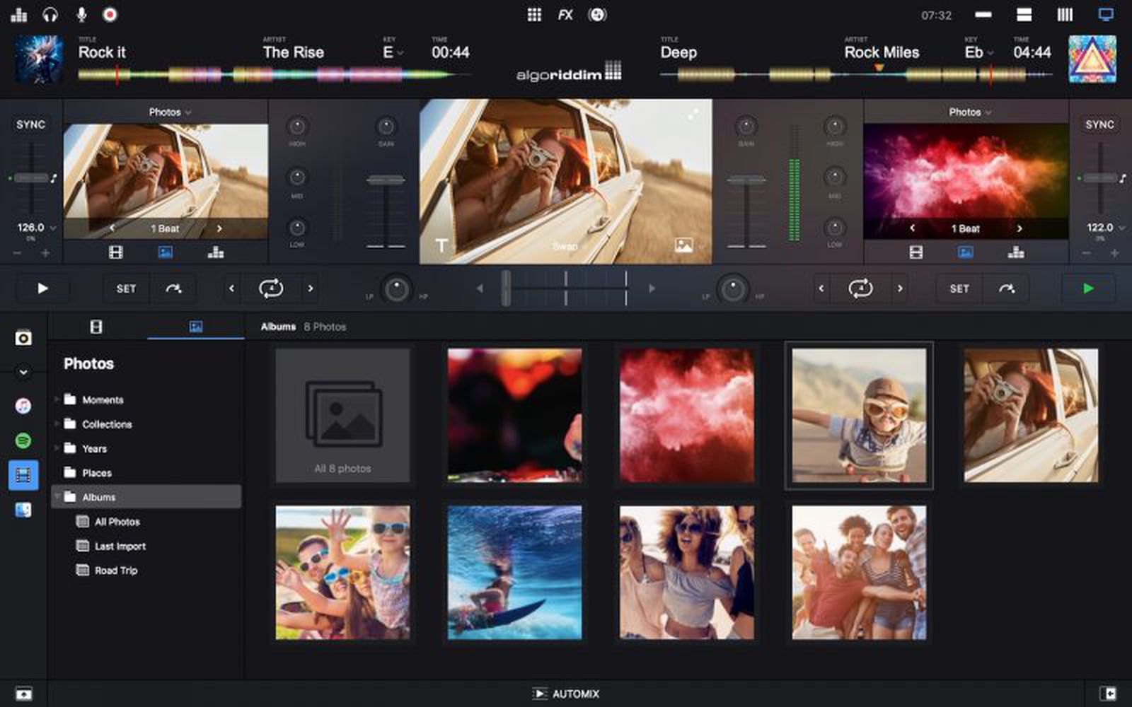Open the key dropdown showing E

[394, 52]
